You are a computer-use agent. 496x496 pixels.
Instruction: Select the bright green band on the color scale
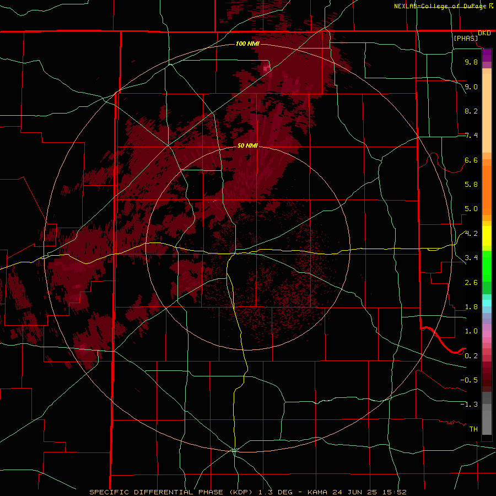coord(487,266)
